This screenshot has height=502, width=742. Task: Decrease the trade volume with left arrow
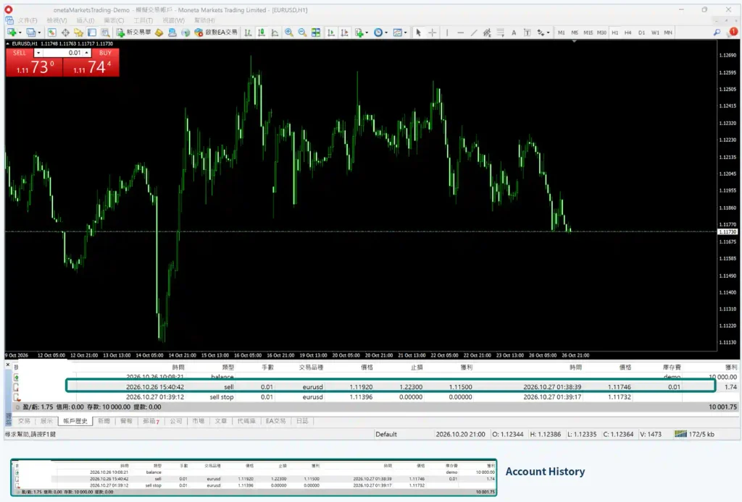click(38, 53)
